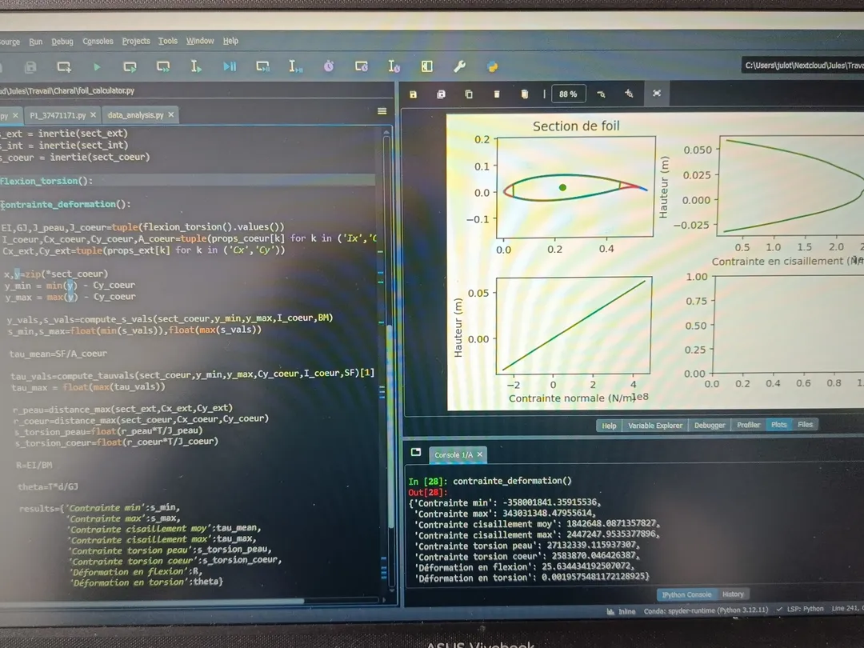Open the Debug menu
The width and height of the screenshot is (864, 648).
(62, 42)
